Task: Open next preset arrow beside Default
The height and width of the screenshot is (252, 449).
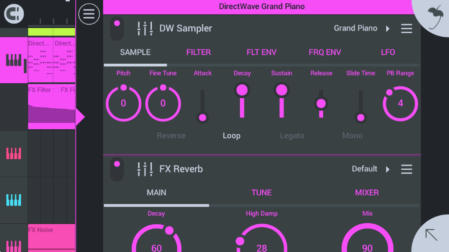Action: [388, 169]
